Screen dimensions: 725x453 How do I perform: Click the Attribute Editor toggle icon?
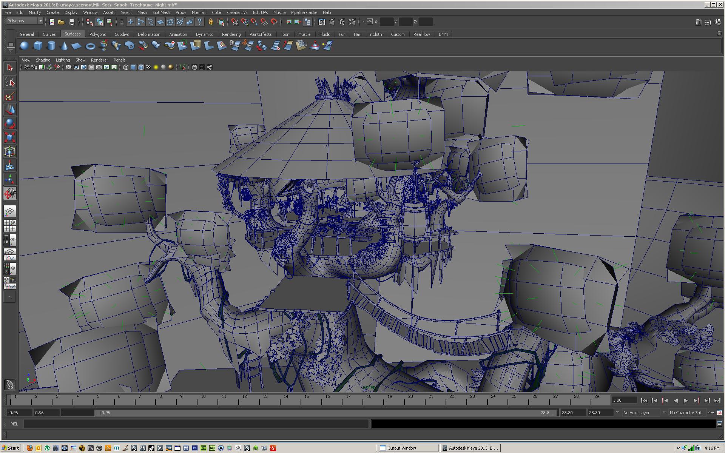point(699,22)
